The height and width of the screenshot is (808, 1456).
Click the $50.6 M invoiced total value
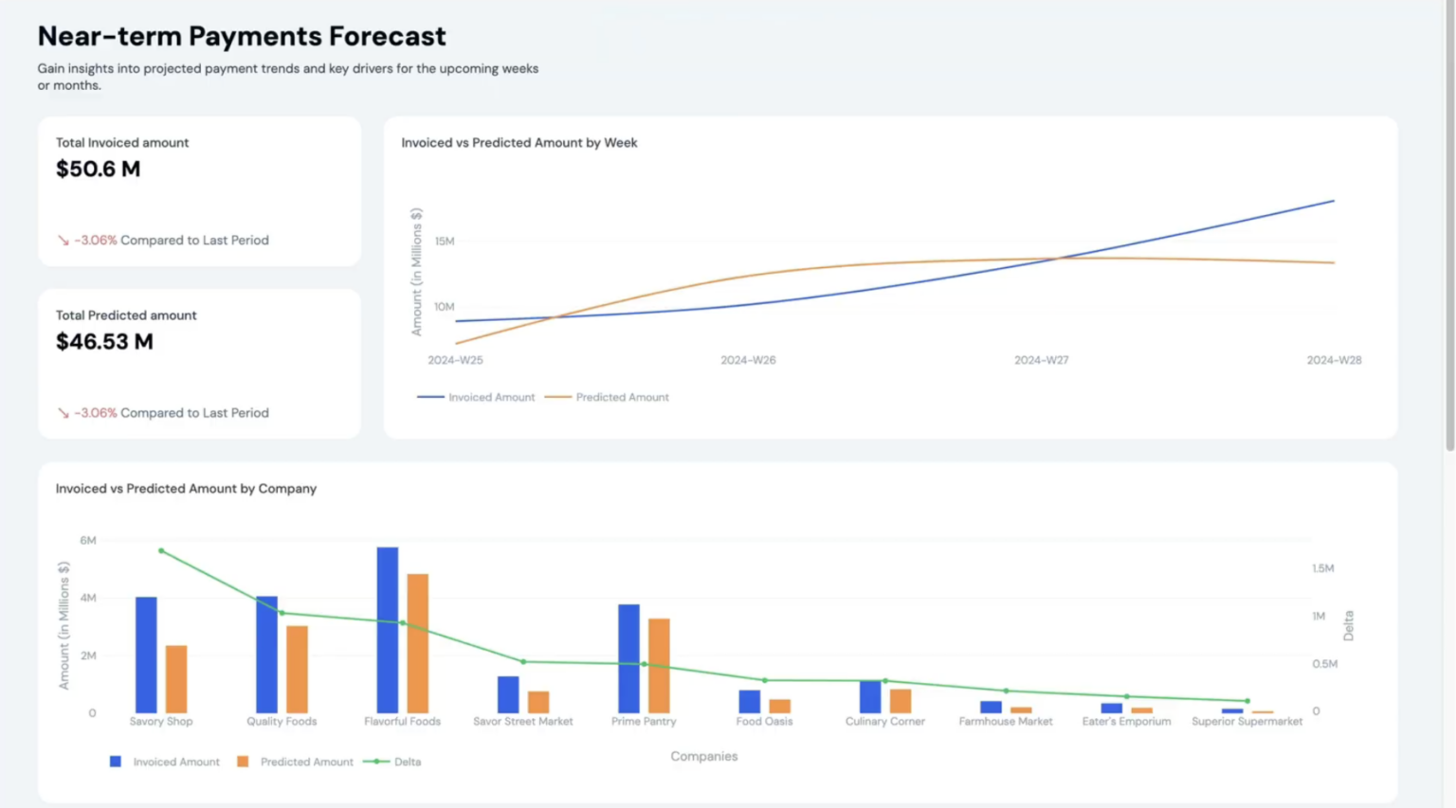98,169
